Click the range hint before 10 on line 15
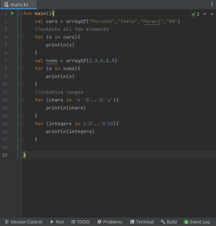This screenshot has height=226, width=216. 104,123
